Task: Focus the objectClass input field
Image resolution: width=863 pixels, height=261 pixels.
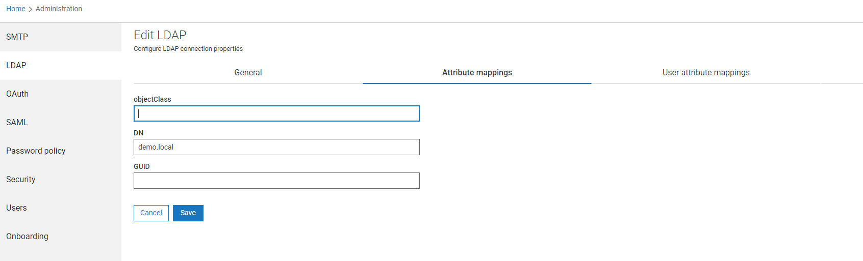Action: tap(276, 113)
